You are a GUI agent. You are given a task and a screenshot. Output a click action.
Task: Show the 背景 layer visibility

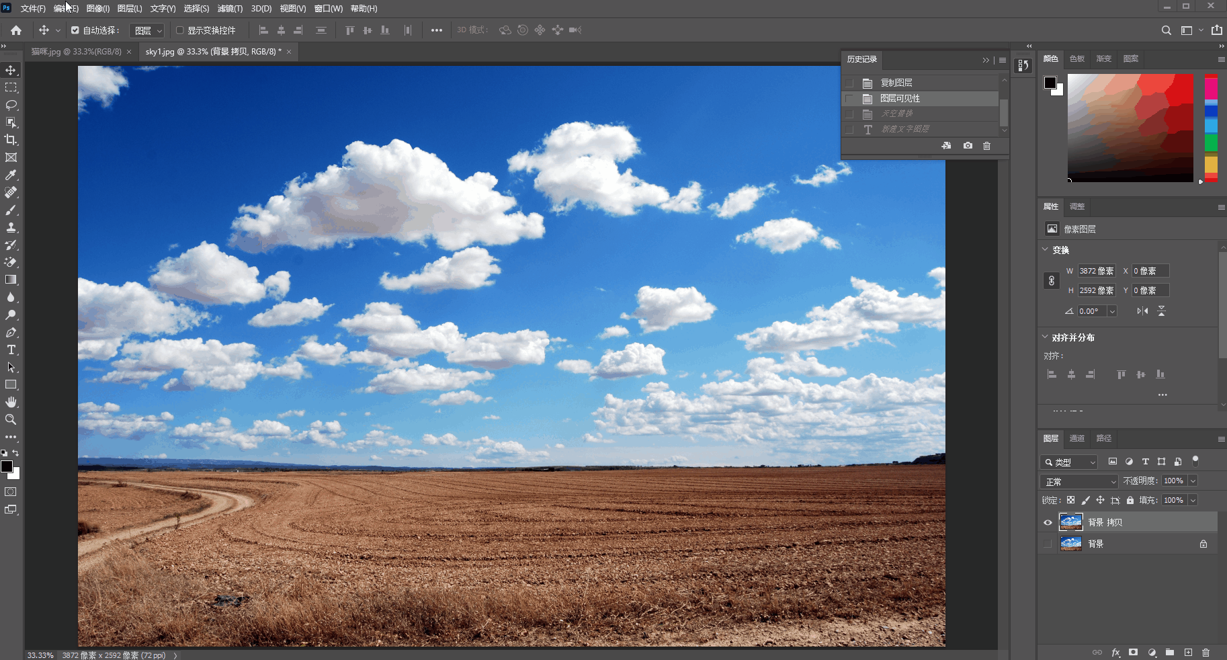tap(1048, 544)
